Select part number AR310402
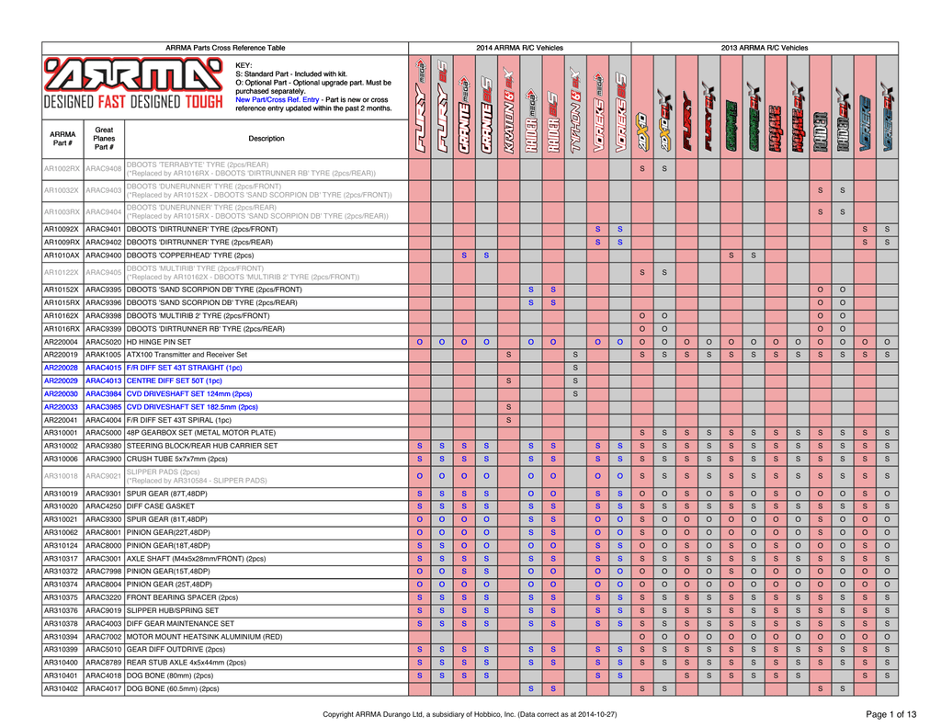The width and height of the screenshot is (941, 727). click(62, 689)
